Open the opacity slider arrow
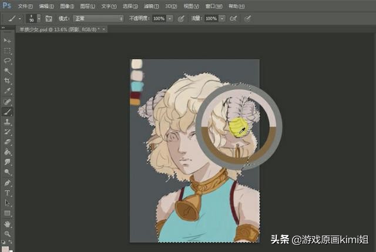The image size is (376, 252). pyautogui.click(x=170, y=18)
